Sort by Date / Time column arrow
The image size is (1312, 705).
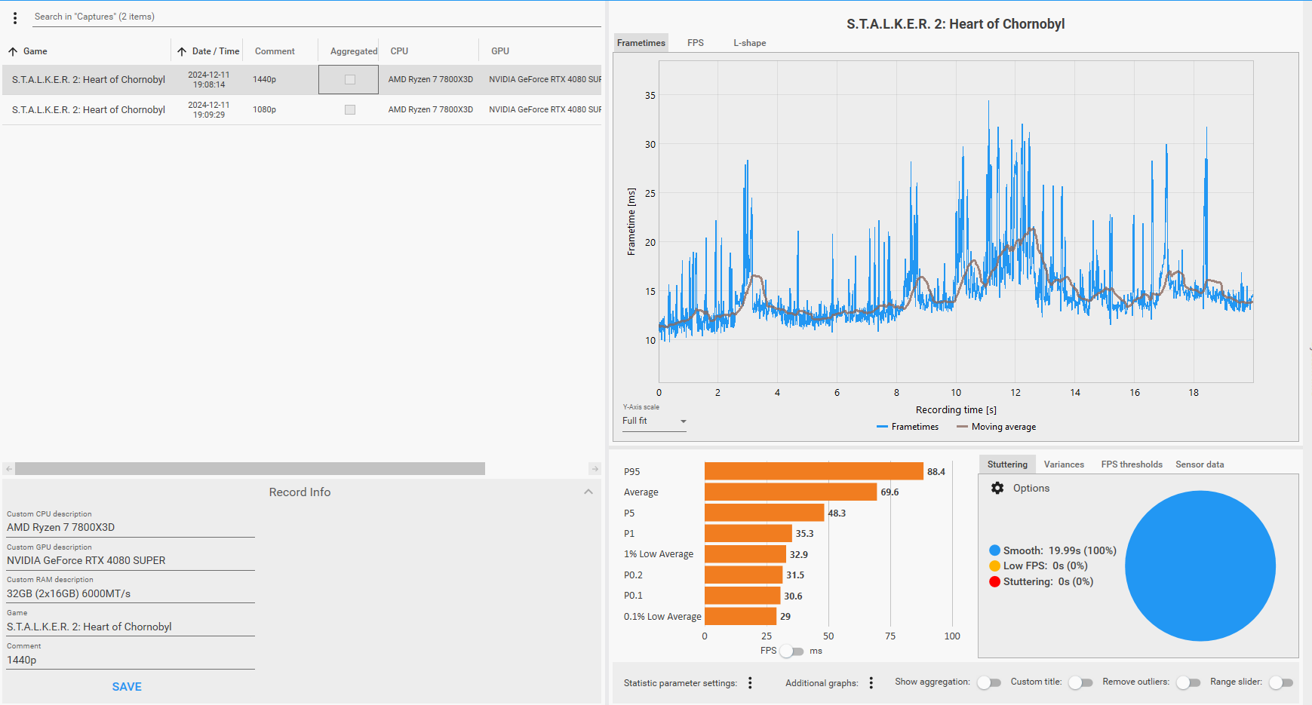182,51
